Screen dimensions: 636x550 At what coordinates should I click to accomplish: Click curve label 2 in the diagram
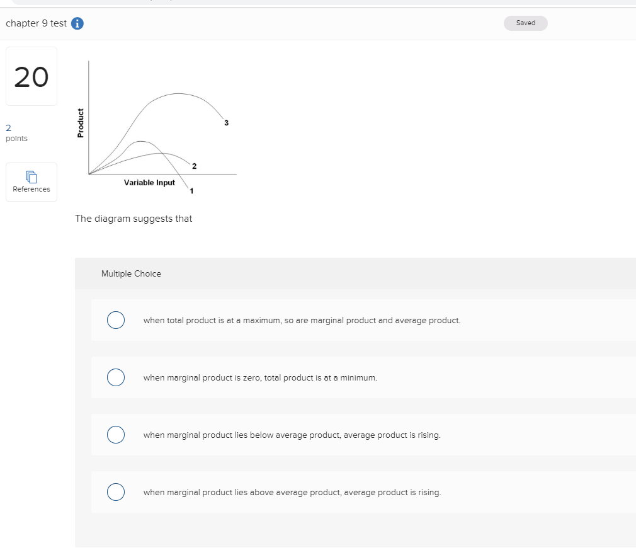tap(195, 166)
